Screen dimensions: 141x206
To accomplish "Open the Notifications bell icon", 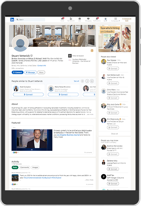I will pyautogui.click(x=97, y=19).
